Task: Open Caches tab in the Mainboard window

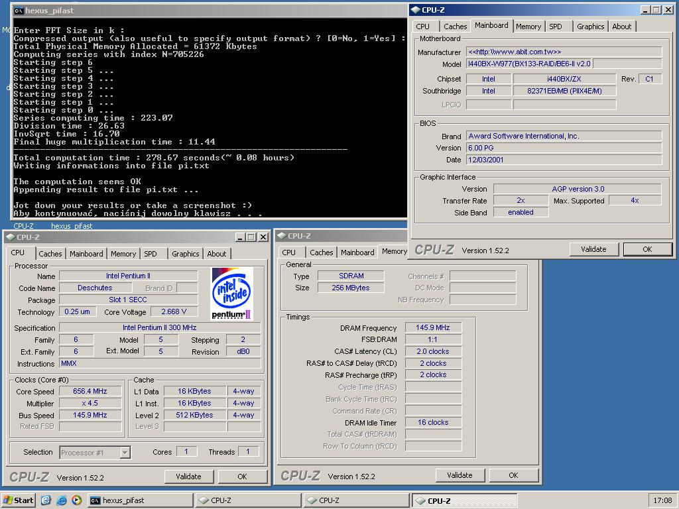Action: coord(455,27)
